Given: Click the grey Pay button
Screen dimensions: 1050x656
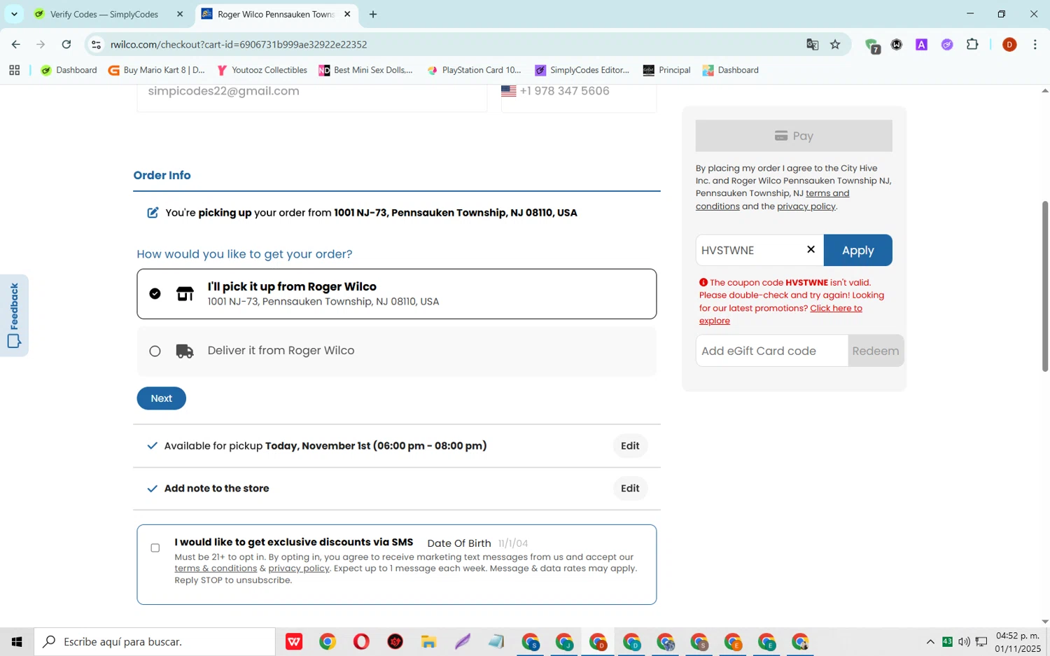Looking at the screenshot, I should click(794, 136).
